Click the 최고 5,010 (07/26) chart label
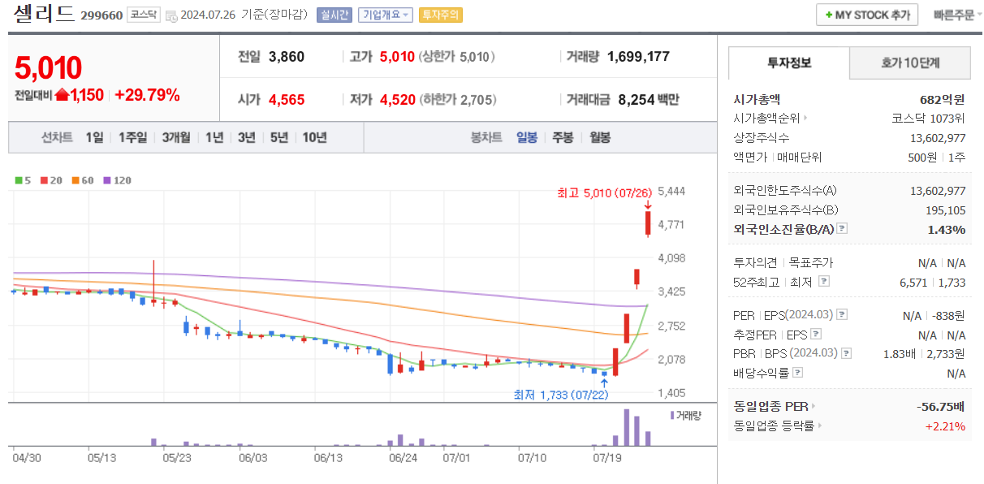This screenshot has width=984, height=484. [x=604, y=193]
